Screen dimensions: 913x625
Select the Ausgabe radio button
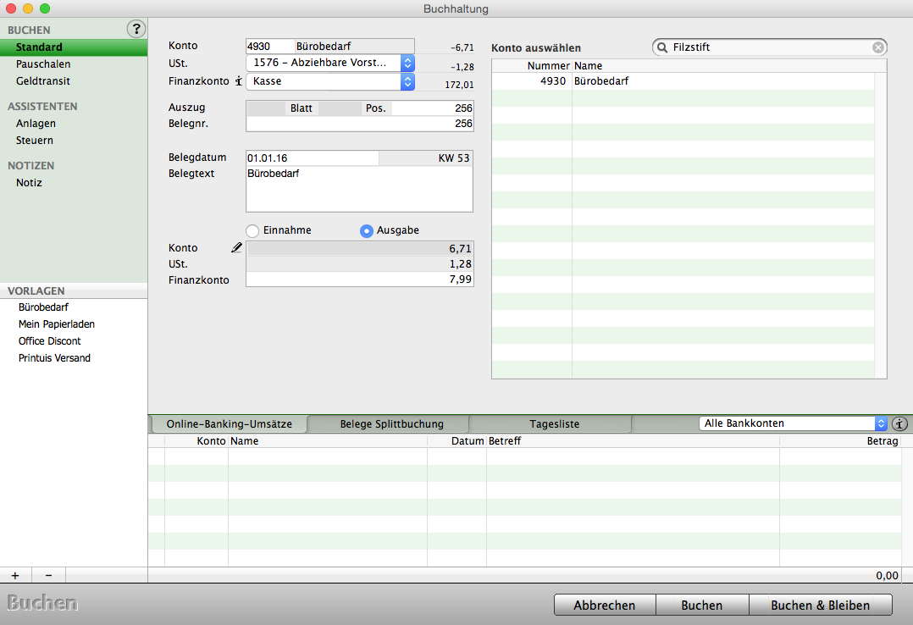tap(367, 230)
